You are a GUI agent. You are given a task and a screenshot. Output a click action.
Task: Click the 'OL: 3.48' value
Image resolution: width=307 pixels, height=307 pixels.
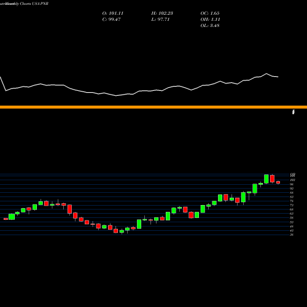click(x=210, y=26)
